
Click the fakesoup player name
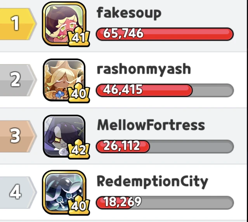coord(129,13)
